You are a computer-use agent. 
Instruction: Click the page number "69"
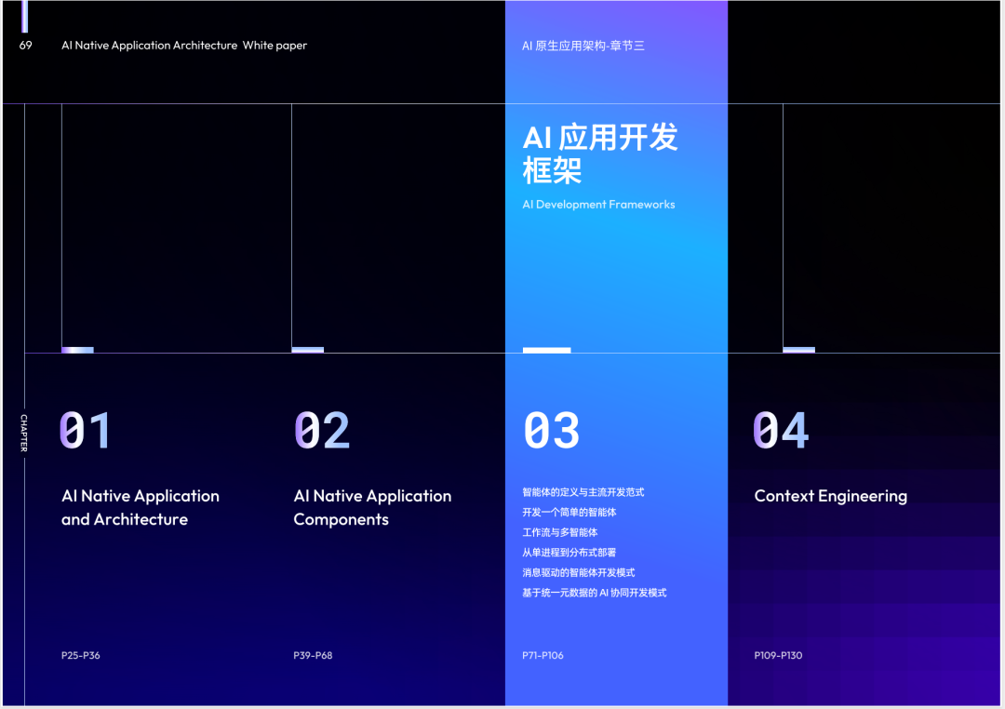point(26,46)
